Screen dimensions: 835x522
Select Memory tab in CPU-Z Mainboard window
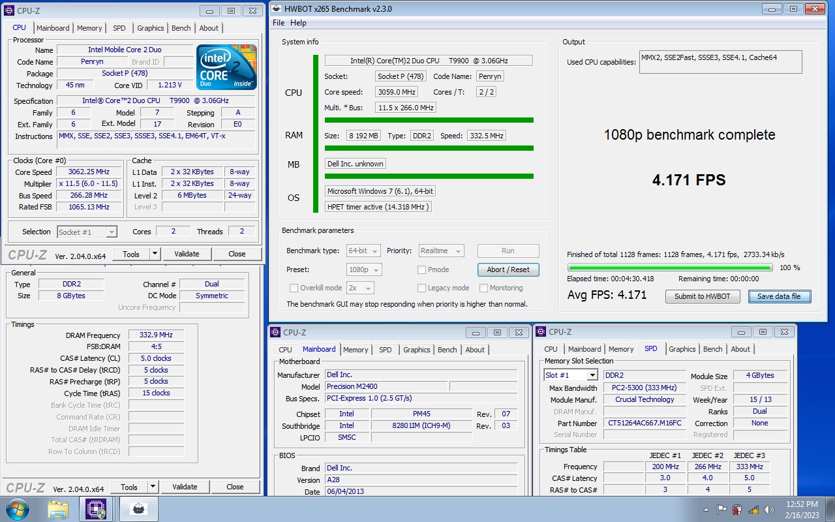coord(356,350)
